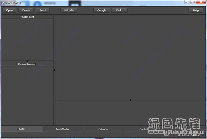Viewport: 207px width, 139px height.
Task: Go to the Contacts tab
Action: click(144, 129)
